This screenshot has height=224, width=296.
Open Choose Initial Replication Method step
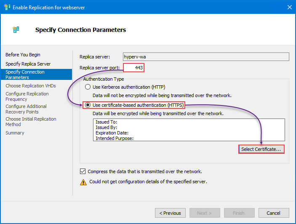[x=31, y=121]
